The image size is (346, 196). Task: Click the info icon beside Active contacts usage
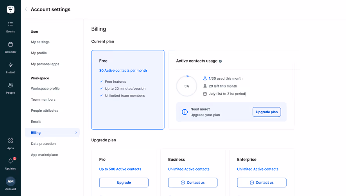click(x=220, y=61)
